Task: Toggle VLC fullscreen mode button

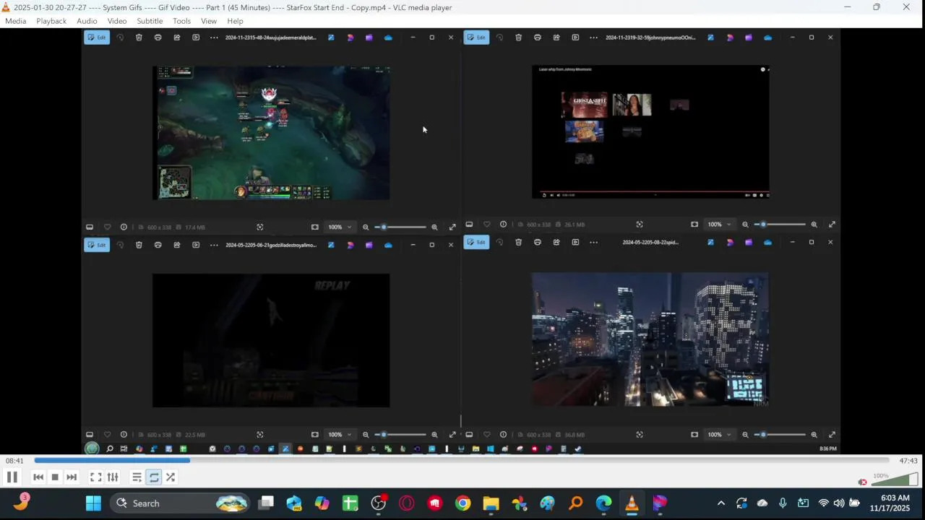Action: click(x=95, y=477)
